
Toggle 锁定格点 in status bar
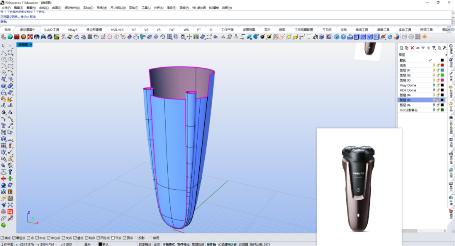(x=145, y=244)
